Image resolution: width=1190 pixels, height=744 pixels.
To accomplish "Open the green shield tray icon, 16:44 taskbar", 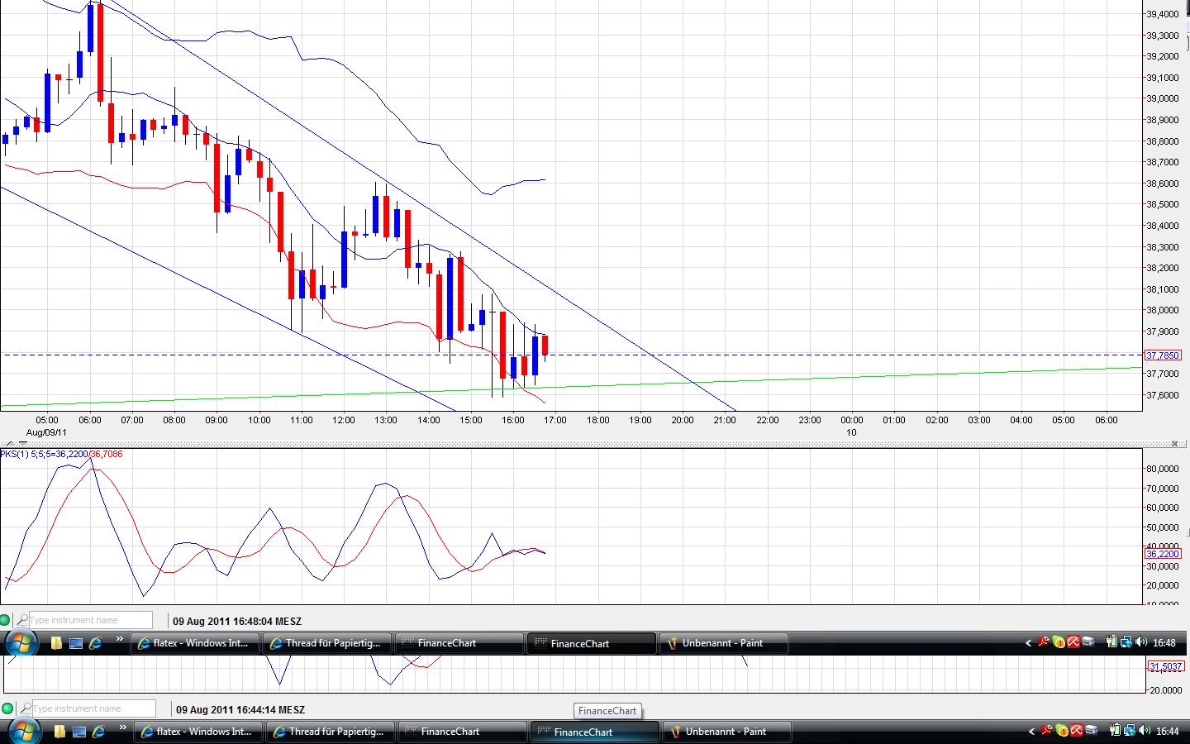I will pos(1062,731).
